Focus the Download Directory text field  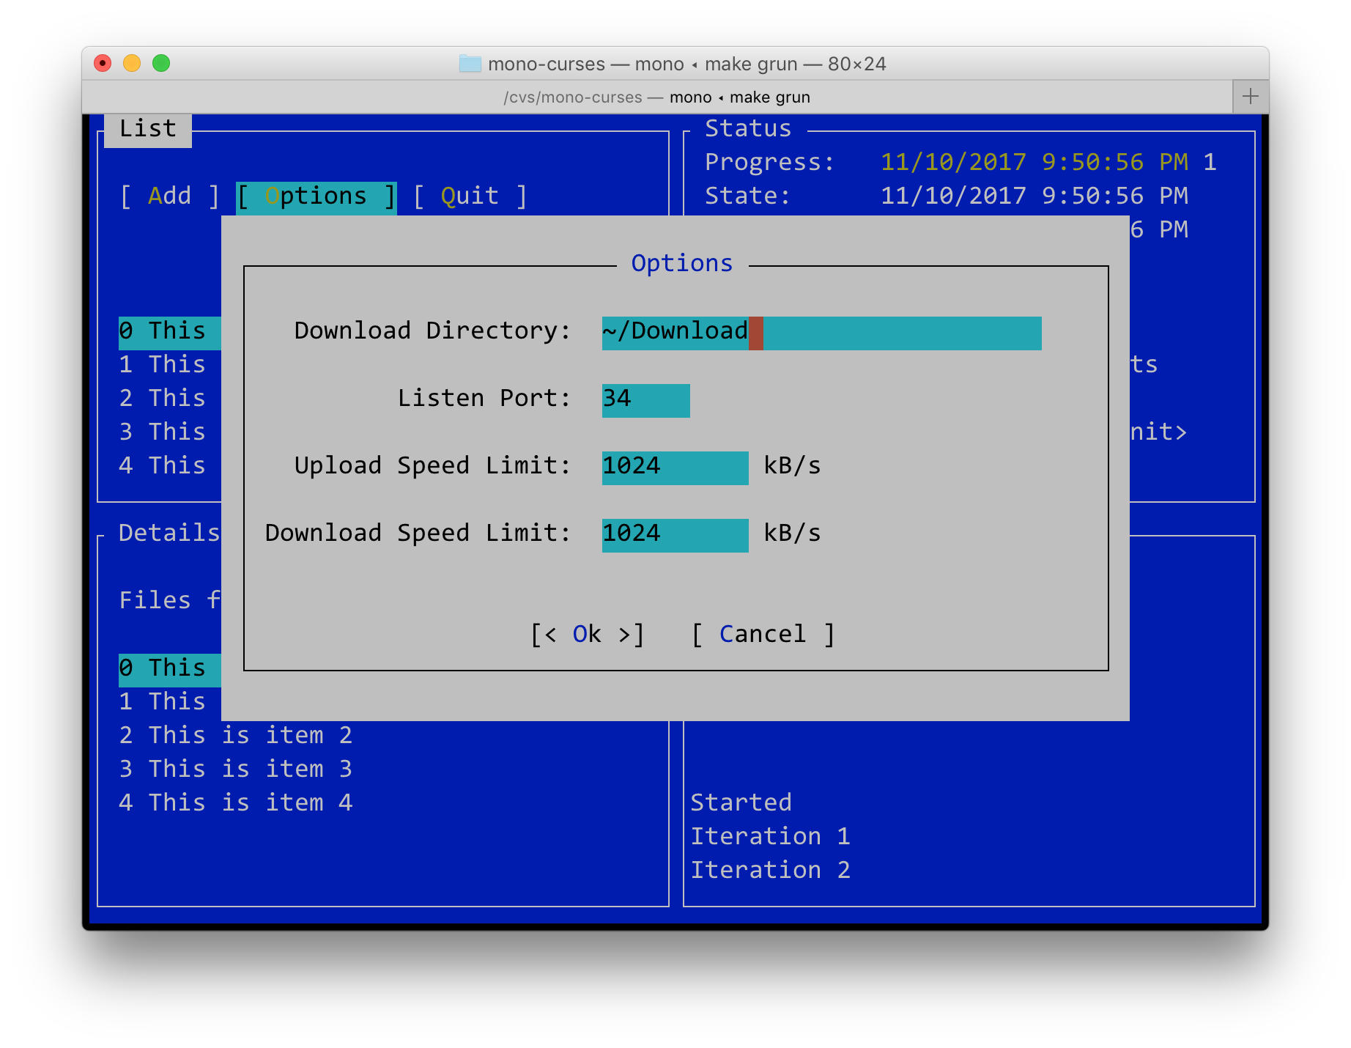click(x=821, y=333)
